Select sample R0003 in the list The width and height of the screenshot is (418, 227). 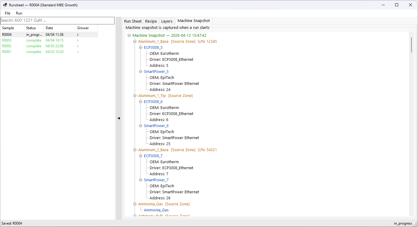(7, 40)
